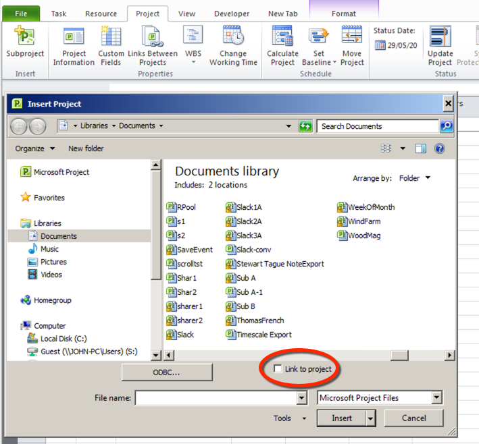
Task: Open the Status Date calendar icon
Action: (x=380, y=45)
